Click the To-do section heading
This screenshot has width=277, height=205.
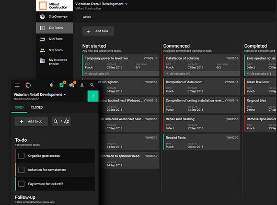pyautogui.click(x=21, y=140)
